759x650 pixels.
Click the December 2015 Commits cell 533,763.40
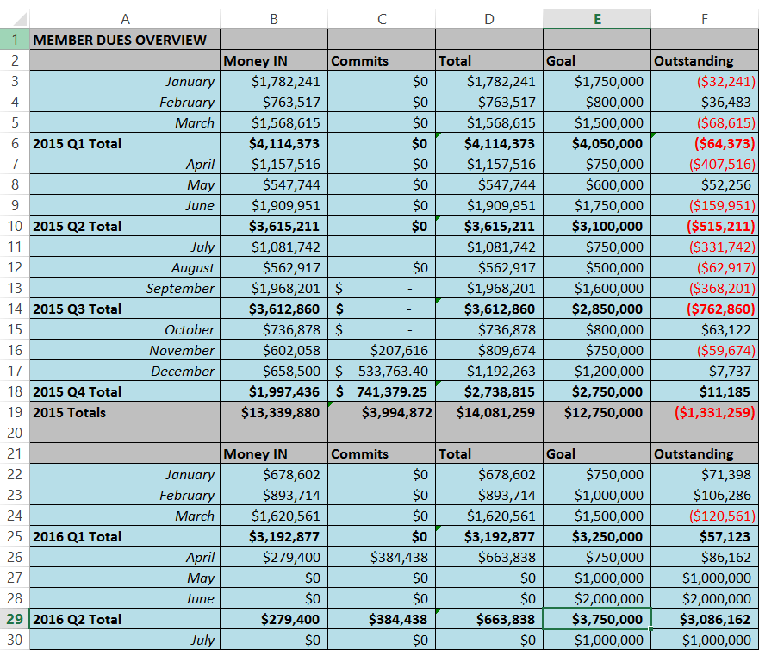(x=382, y=371)
